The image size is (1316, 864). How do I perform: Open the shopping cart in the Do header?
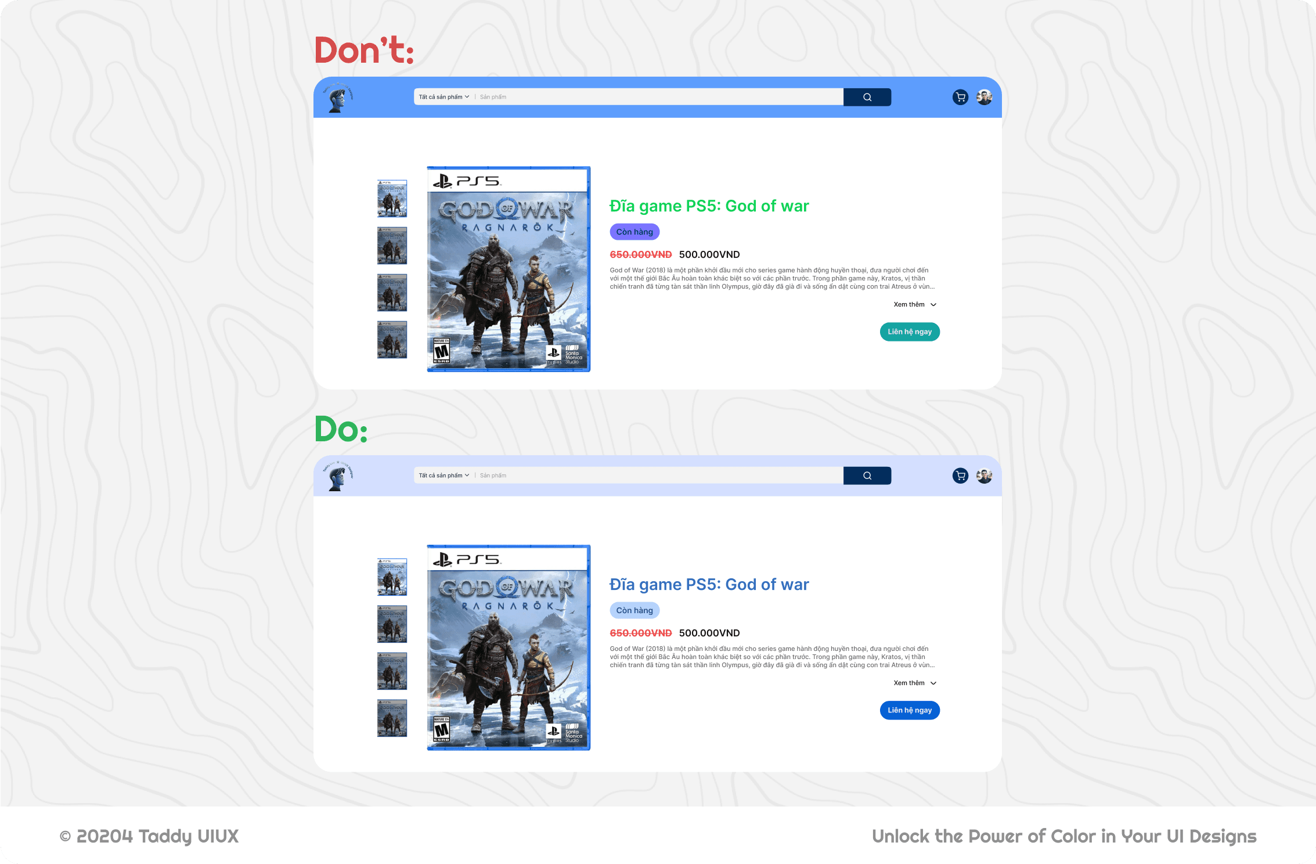pyautogui.click(x=961, y=476)
